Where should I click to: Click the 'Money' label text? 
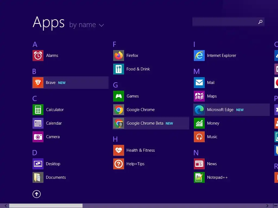click(x=213, y=123)
